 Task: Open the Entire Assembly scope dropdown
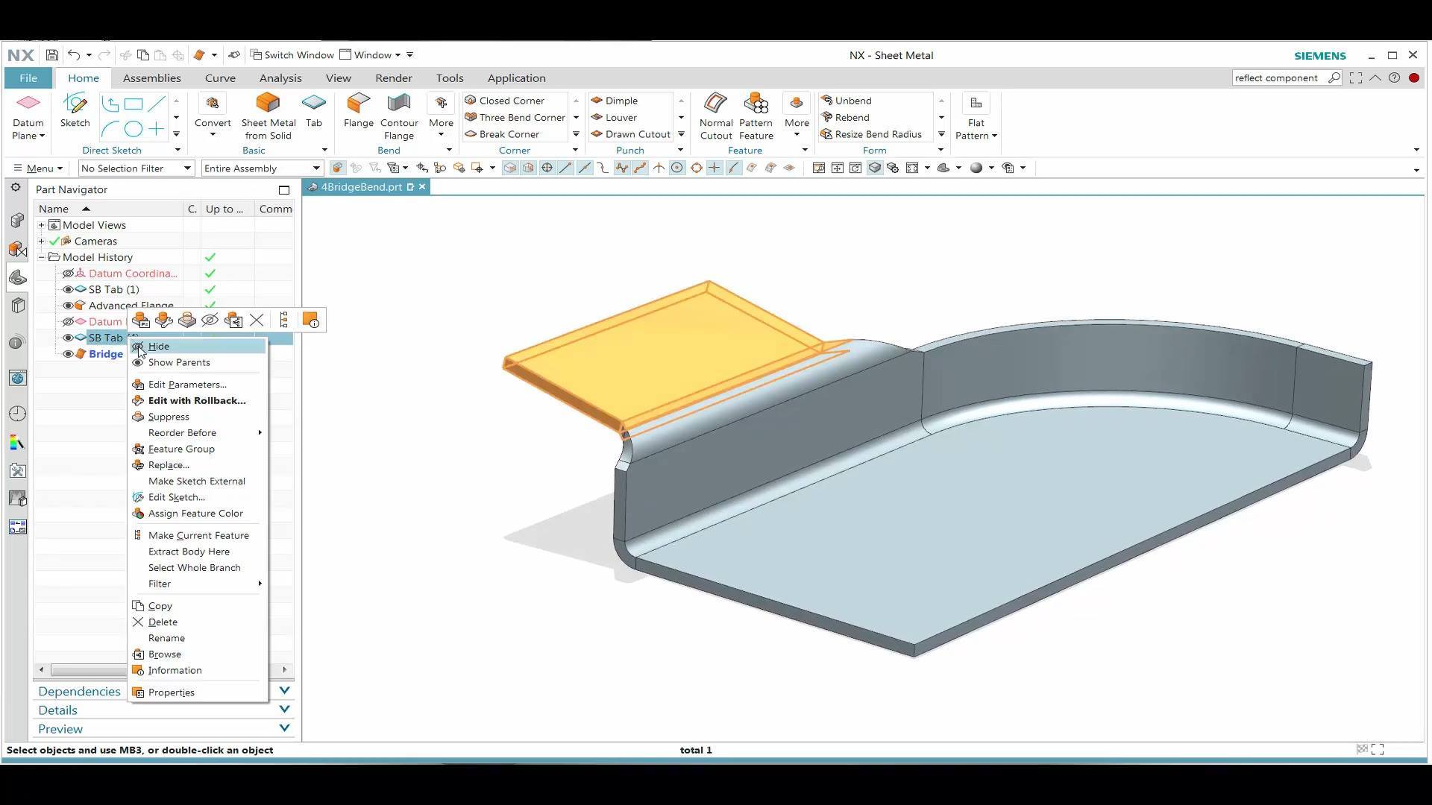coord(262,168)
